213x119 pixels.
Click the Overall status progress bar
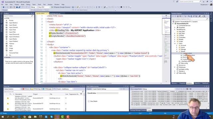[107, 93]
